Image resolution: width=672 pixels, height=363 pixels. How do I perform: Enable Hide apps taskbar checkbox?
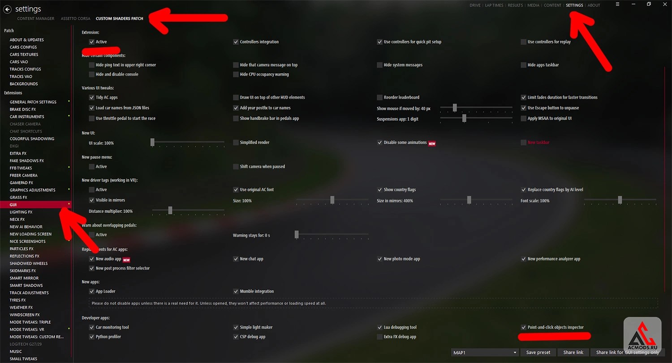tap(523, 65)
